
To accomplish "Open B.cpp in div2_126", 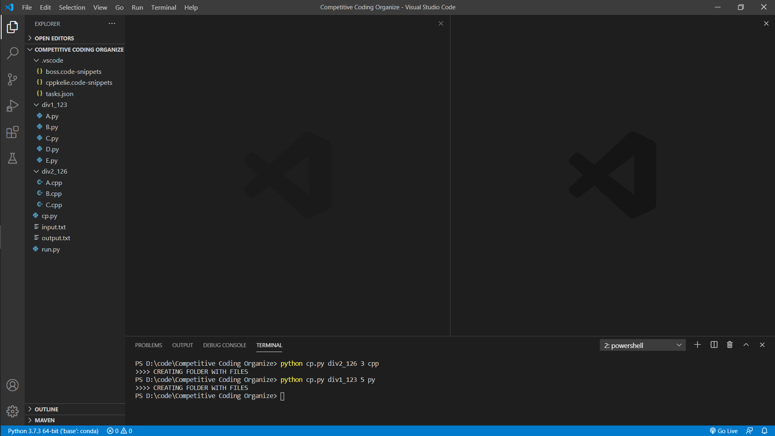I will (x=75, y=193).
